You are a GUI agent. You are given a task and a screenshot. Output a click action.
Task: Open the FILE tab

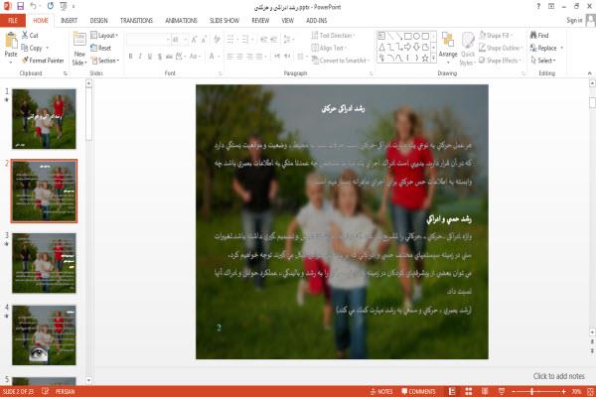pyautogui.click(x=13, y=20)
